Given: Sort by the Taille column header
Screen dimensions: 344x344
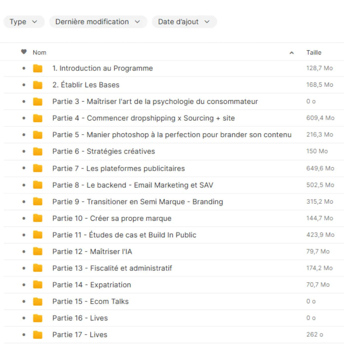Looking at the screenshot, I should coord(314,53).
